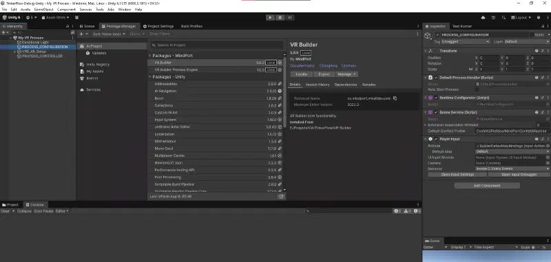551x262 pixels.
Task: Click the global search magnifier icon
Action: [503, 18]
